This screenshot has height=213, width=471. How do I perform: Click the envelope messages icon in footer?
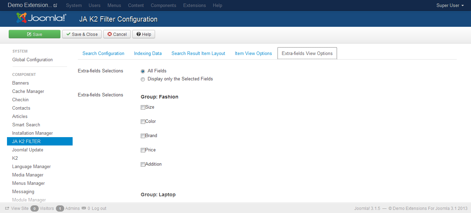(84, 208)
